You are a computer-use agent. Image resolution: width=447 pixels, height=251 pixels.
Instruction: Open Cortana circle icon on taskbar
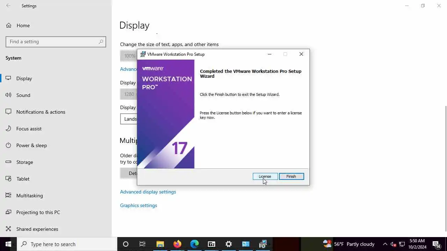point(126,244)
